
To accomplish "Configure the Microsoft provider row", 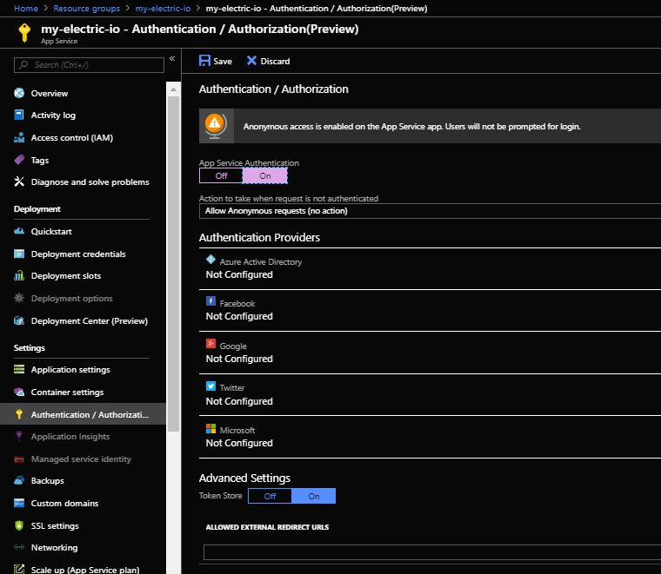I will pos(430,437).
